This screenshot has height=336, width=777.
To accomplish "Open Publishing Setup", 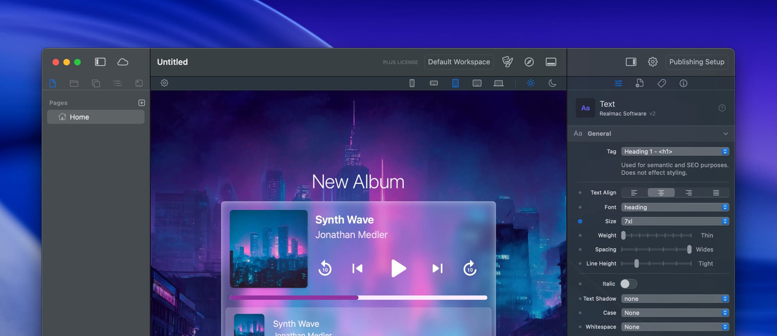I will [x=697, y=62].
